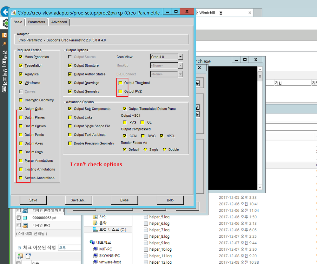Viewport: 317px width, 264px height.
Task: Uncheck the Mass Properties checkbox
Action: click(21, 57)
